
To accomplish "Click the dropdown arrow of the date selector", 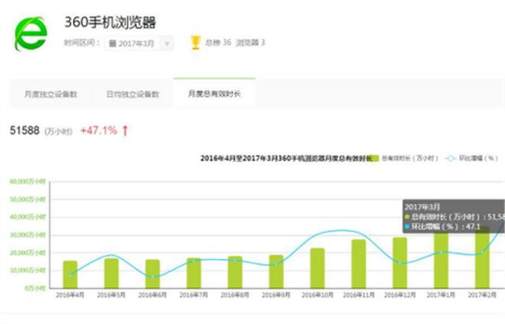I will [x=167, y=44].
